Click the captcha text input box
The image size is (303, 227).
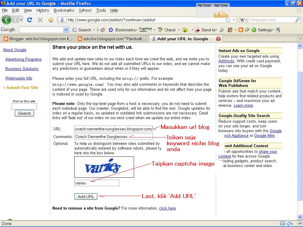97,183
